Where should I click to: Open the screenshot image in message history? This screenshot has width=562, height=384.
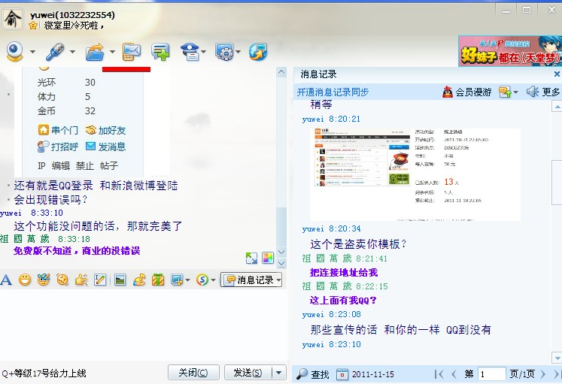click(x=415, y=174)
